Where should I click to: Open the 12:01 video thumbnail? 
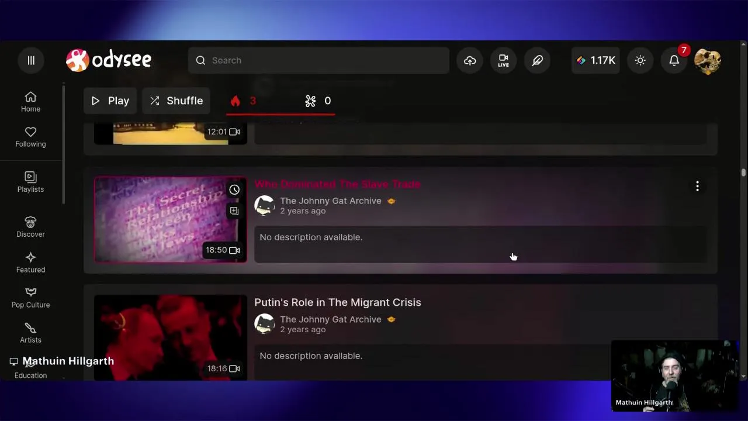tap(171, 133)
